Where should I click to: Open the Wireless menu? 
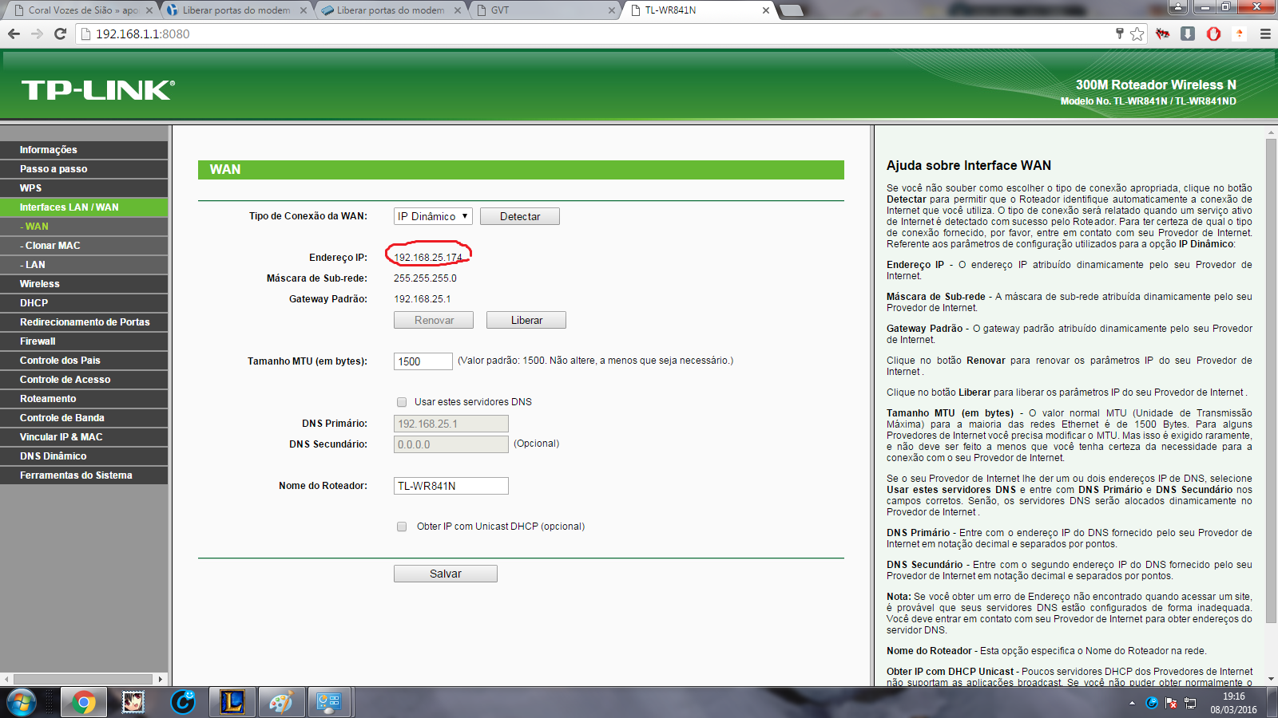[x=84, y=284]
